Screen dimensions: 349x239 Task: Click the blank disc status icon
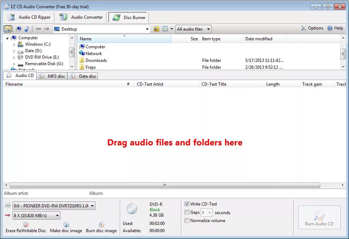click(x=132, y=209)
